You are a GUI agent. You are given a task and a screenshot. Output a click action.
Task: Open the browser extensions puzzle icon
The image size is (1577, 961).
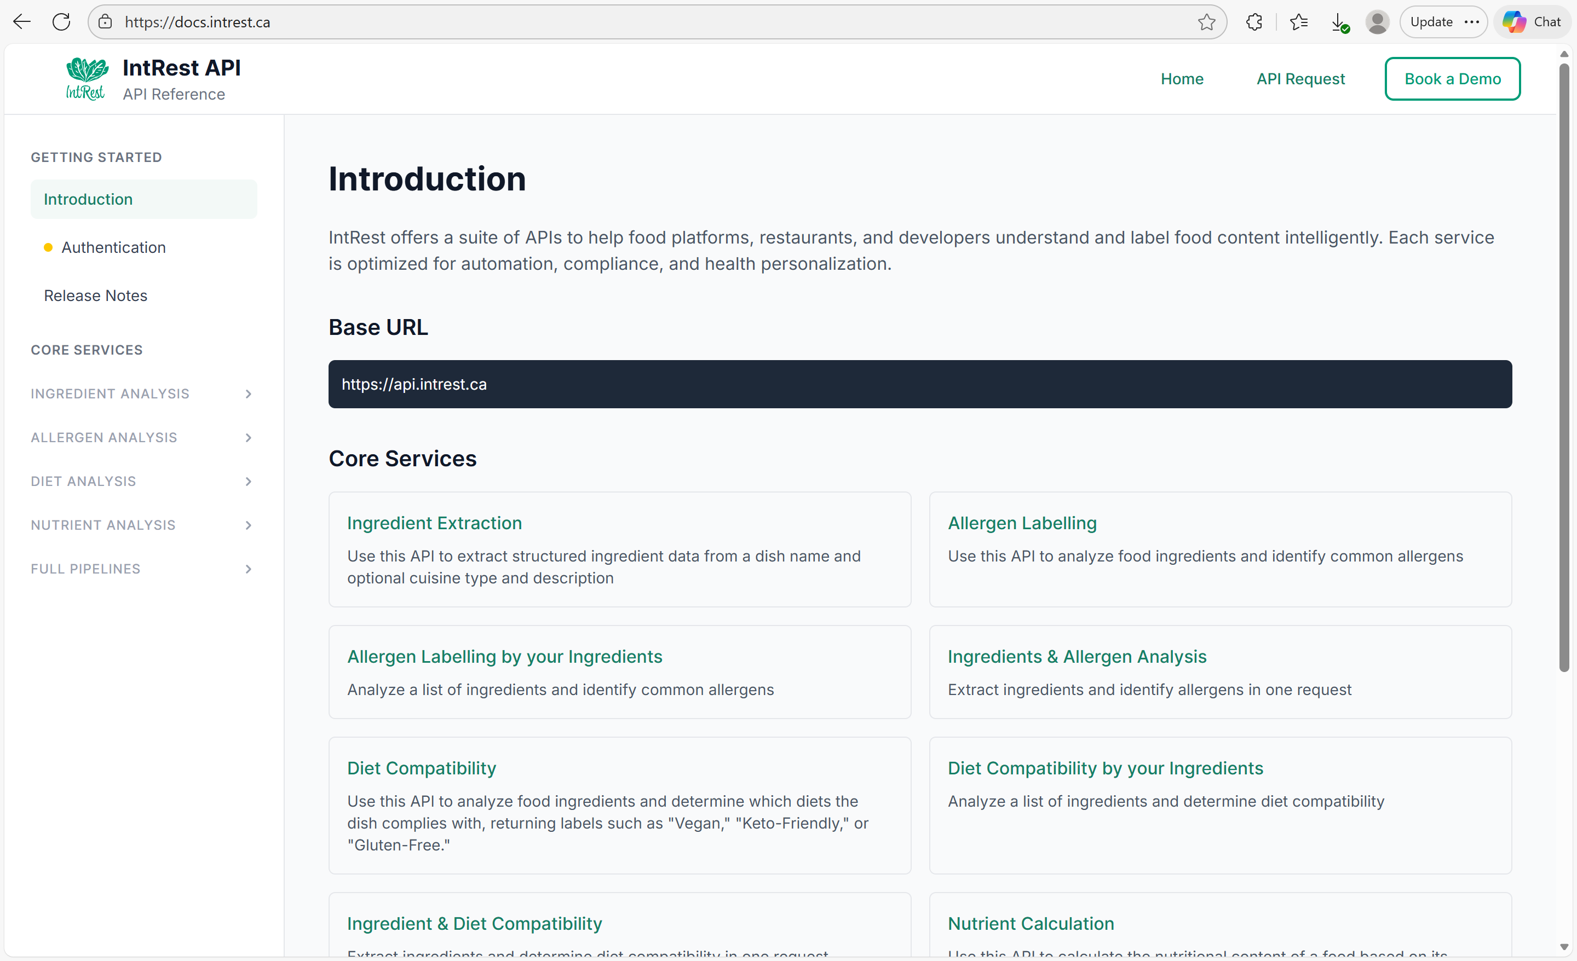(1254, 22)
